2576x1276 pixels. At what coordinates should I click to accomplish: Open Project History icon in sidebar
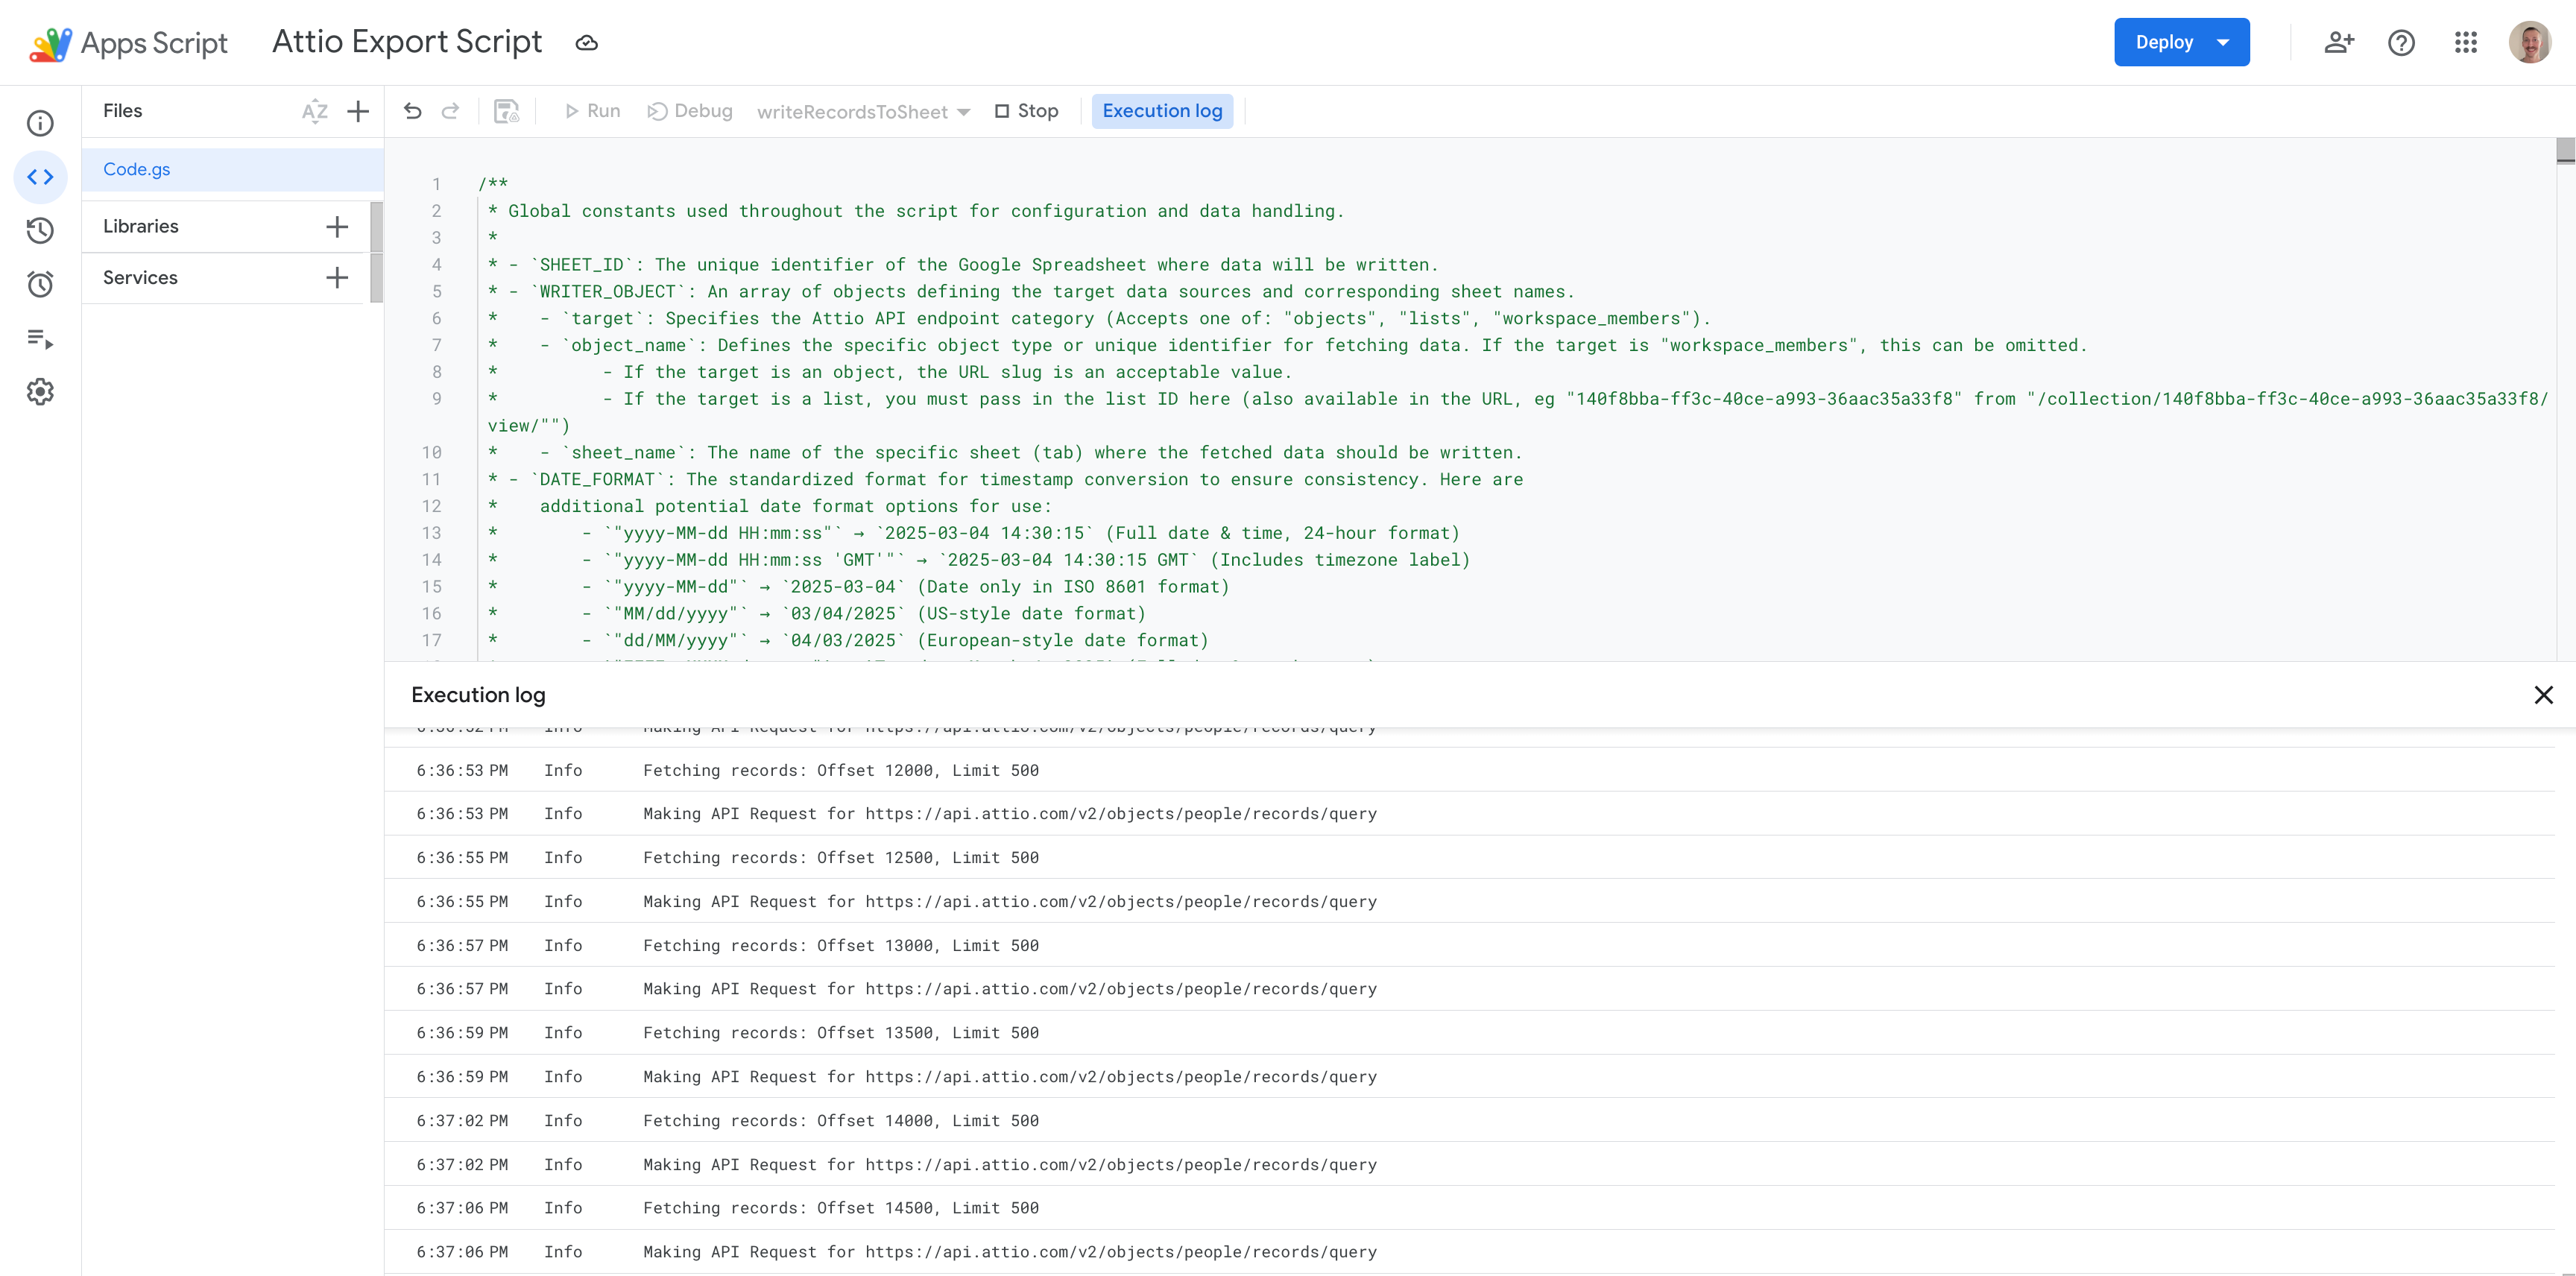[40, 231]
